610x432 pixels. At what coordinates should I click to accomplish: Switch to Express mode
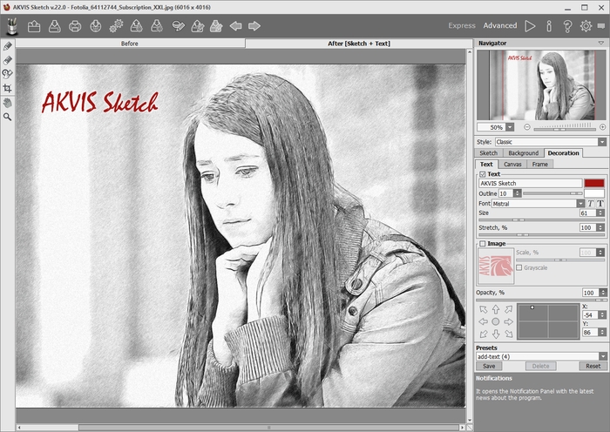tap(461, 25)
